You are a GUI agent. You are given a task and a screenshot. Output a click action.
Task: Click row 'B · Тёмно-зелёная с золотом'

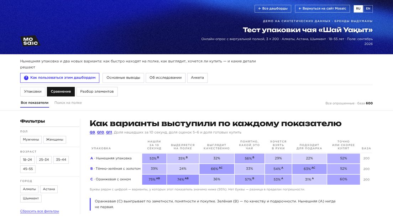click(231, 169)
